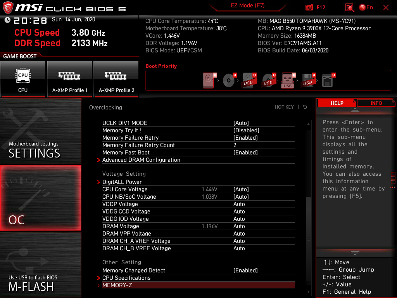The image size is (397, 298).
Task: Click the DRAM Voltage 1.196V reading
Action: click(x=209, y=226)
